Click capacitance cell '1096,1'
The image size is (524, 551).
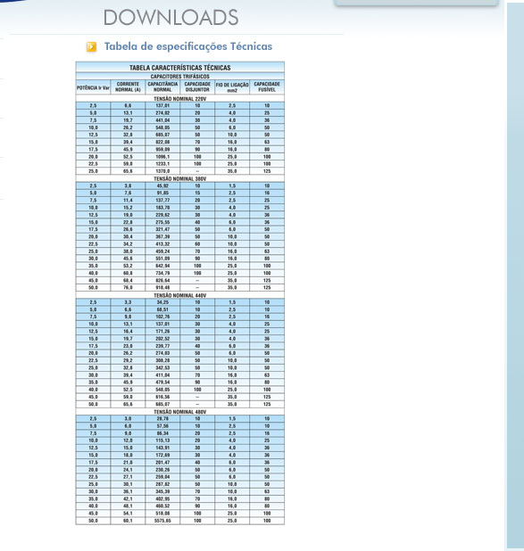[162, 157]
